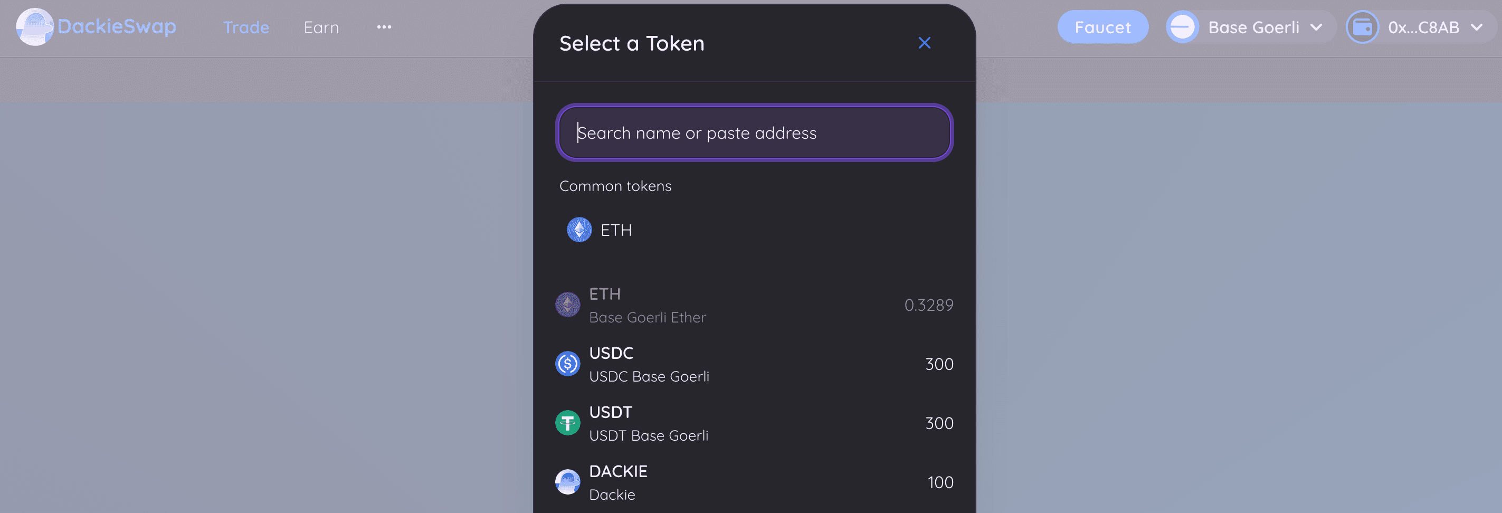Click the USDC token icon
The height and width of the screenshot is (513, 1502).
coord(567,364)
